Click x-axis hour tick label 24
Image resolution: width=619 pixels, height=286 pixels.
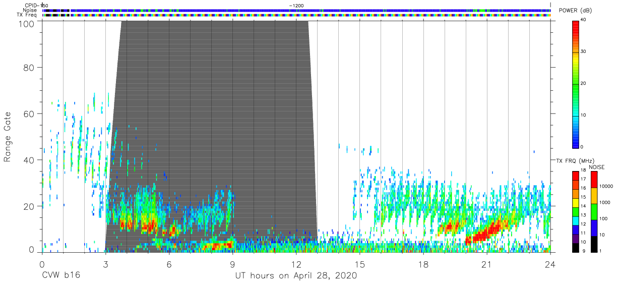click(x=550, y=264)
